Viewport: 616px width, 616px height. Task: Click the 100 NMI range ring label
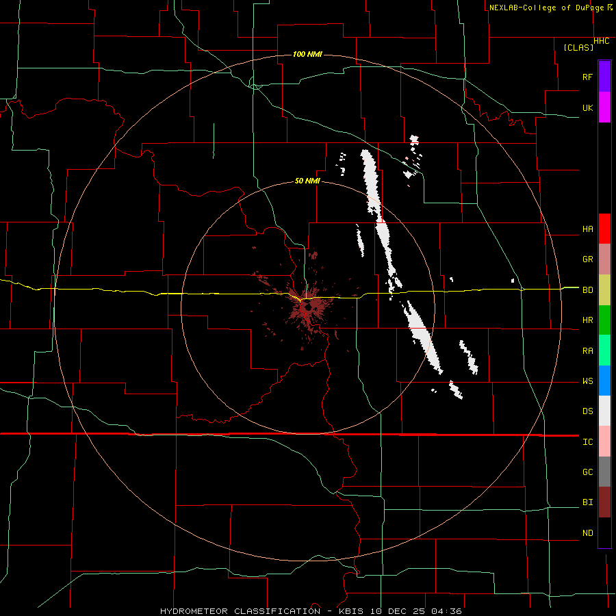[x=307, y=54]
